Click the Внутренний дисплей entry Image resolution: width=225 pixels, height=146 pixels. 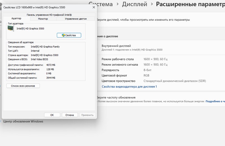116,46
